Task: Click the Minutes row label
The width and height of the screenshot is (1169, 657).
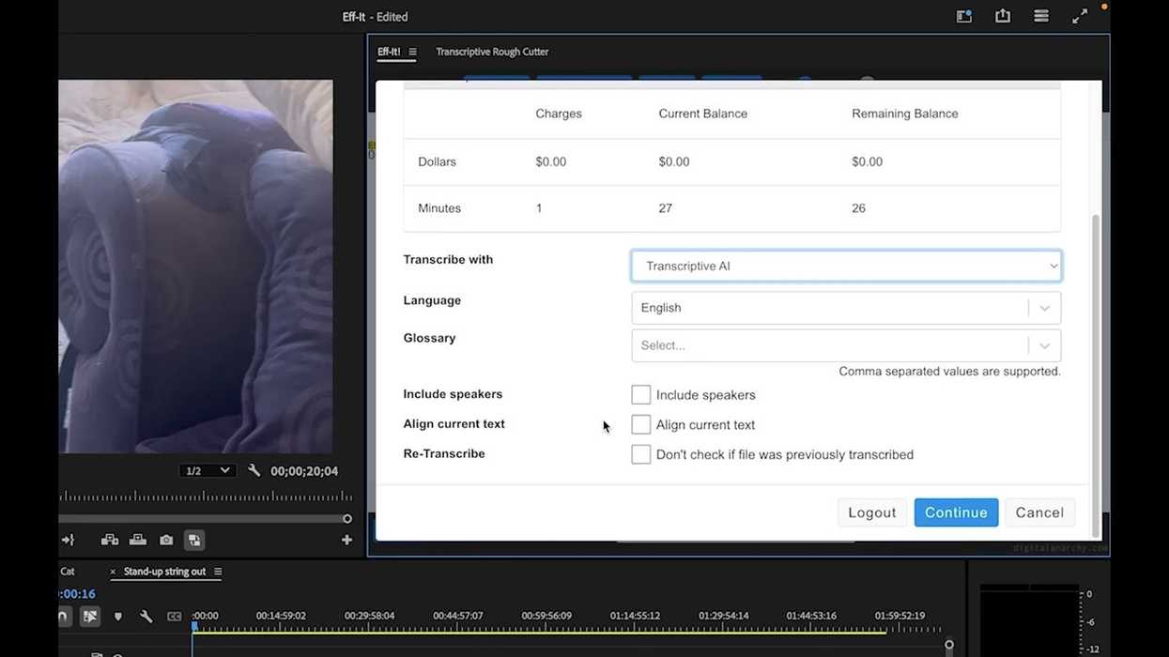Action: tap(439, 208)
